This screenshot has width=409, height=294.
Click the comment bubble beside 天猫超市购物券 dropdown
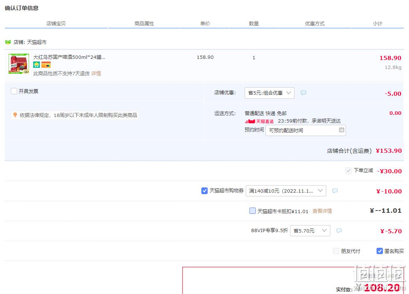pyautogui.click(x=335, y=191)
